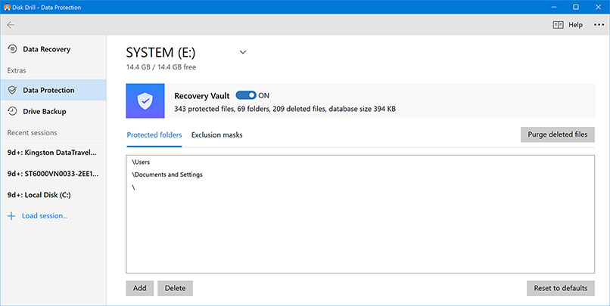
Task: Click the Load session plus icon
Action: click(11, 216)
